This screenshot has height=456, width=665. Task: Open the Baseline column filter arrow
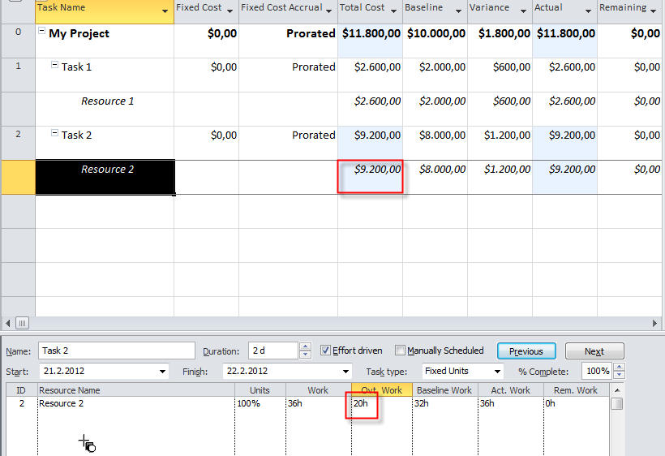pyautogui.click(x=458, y=11)
